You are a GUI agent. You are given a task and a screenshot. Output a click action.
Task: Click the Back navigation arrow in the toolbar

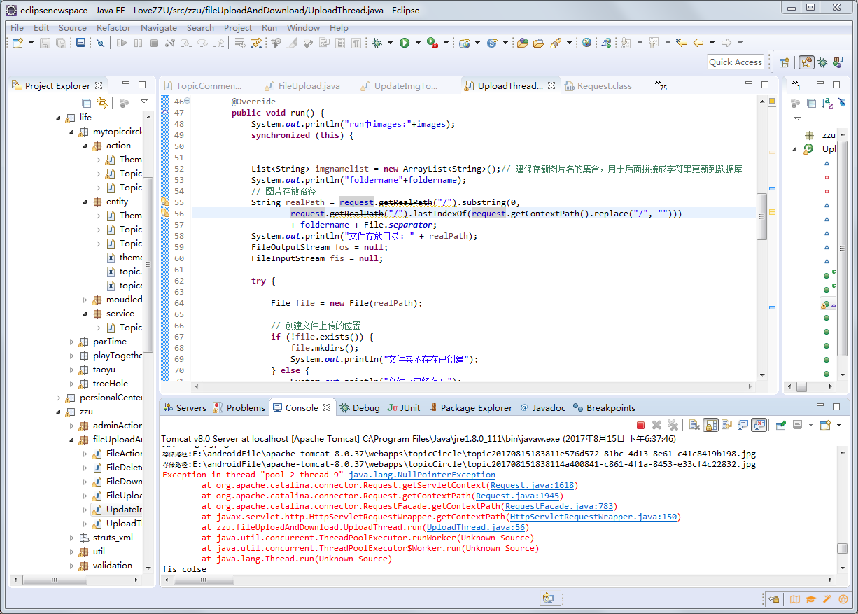(698, 43)
